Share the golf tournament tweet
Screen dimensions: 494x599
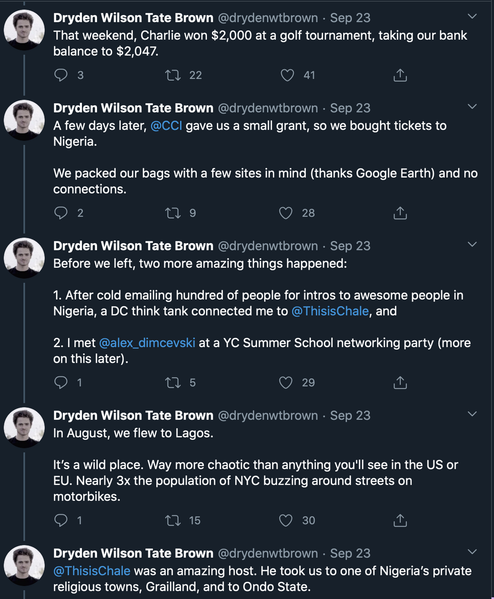[400, 75]
